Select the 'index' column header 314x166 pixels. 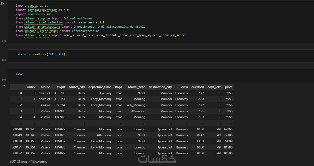click(x=31, y=87)
